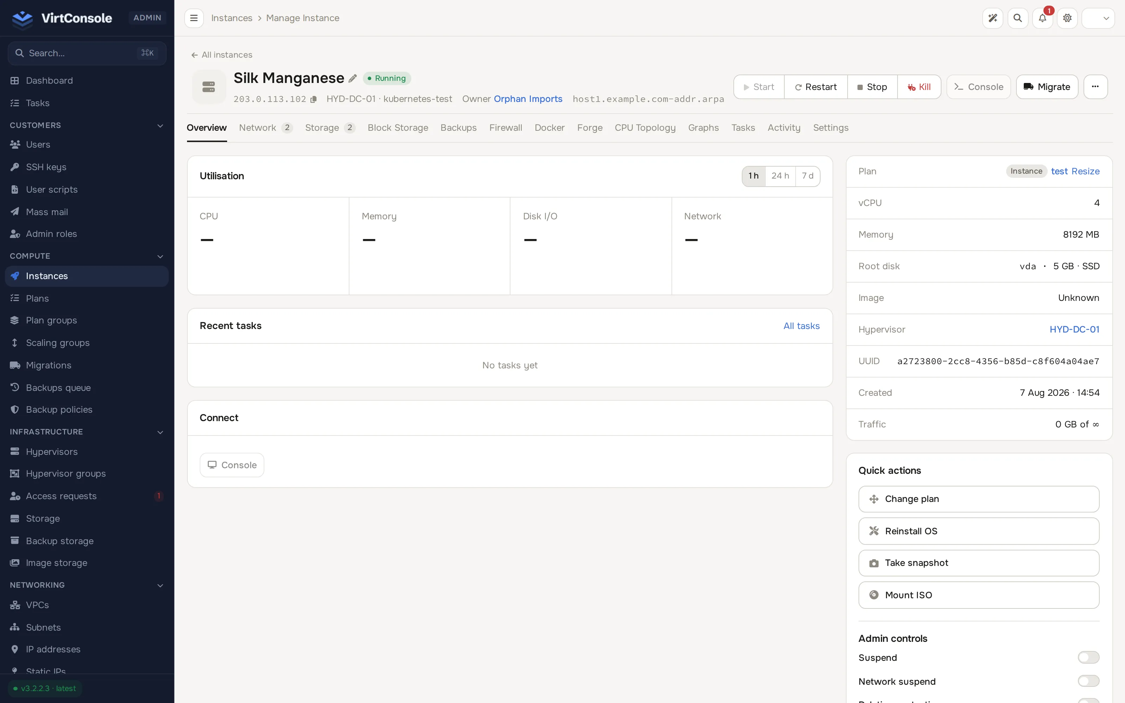Image resolution: width=1125 pixels, height=703 pixels.
Task: Select the 24 h utilisation range
Action: 780,176
